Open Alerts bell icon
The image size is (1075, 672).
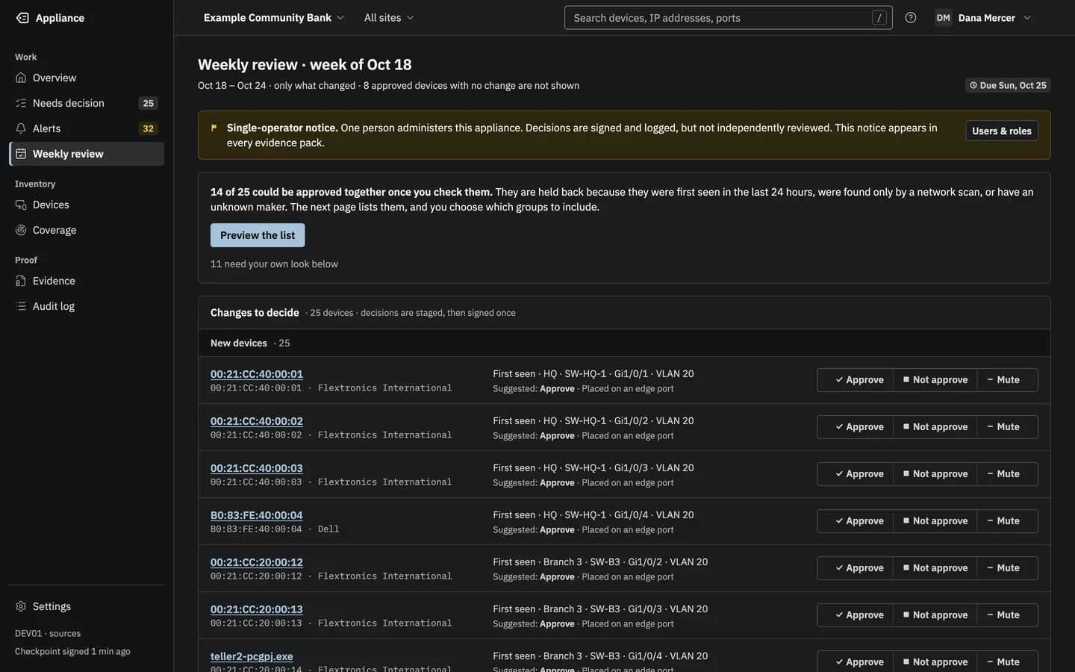click(21, 128)
